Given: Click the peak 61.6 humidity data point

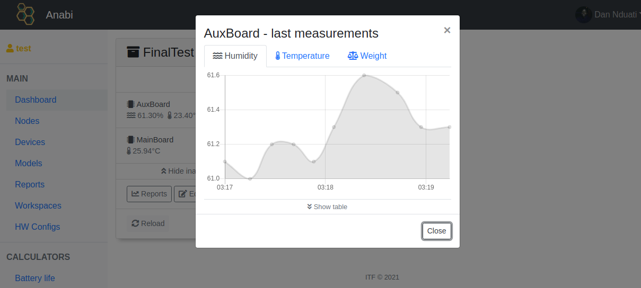Looking at the screenshot, I should pos(364,75).
